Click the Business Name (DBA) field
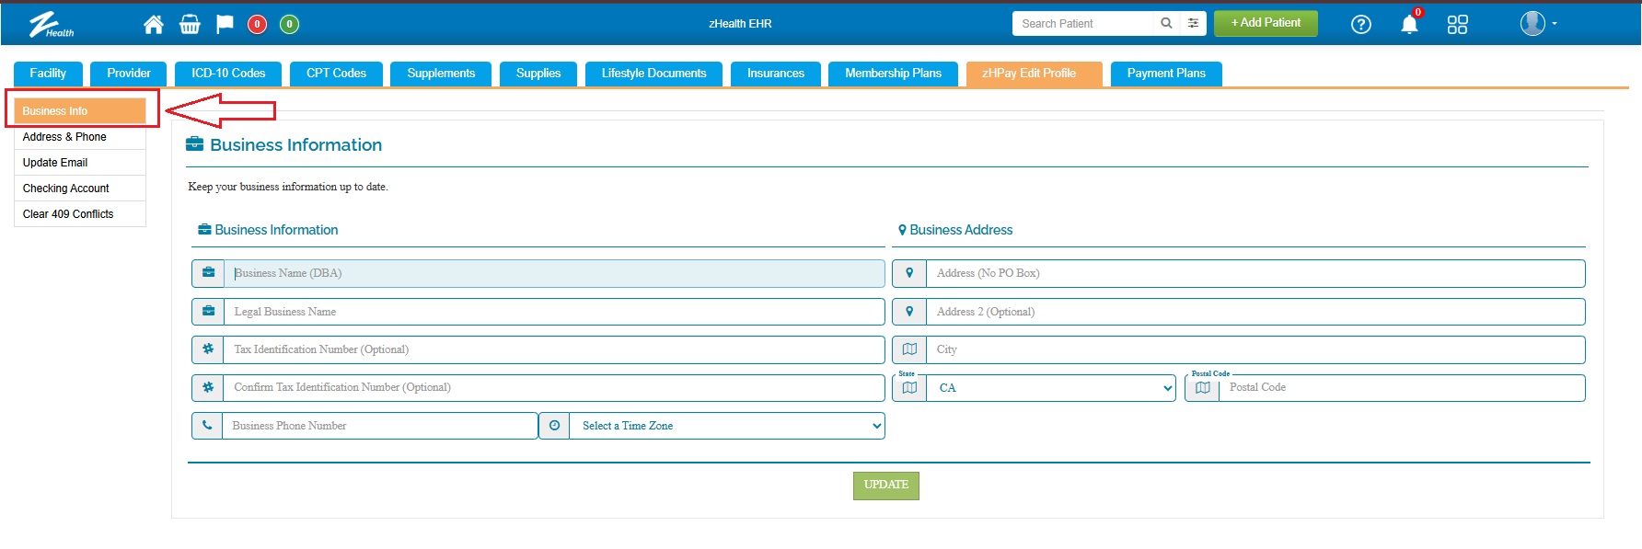 (554, 273)
